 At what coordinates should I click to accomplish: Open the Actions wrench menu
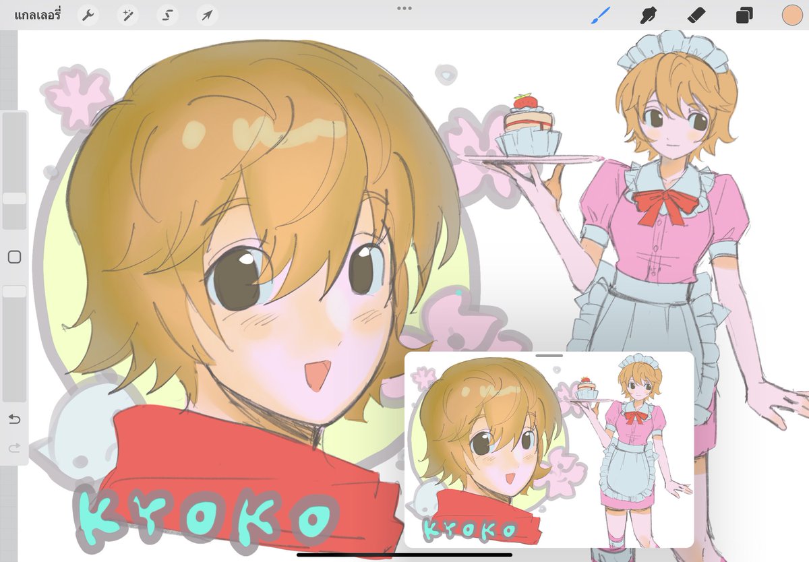[88, 15]
